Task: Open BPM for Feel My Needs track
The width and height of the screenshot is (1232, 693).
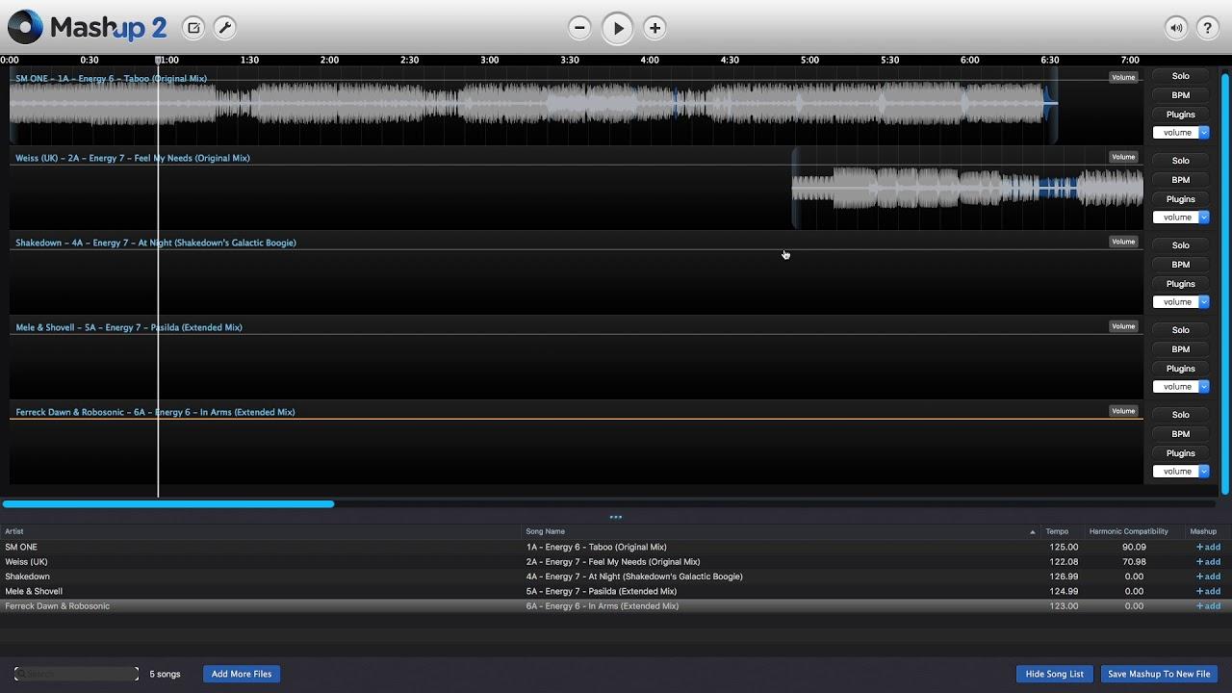Action: click(x=1181, y=180)
